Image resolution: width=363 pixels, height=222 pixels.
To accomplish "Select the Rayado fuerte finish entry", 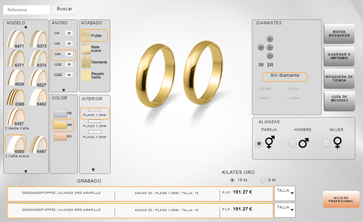I will (94, 76).
